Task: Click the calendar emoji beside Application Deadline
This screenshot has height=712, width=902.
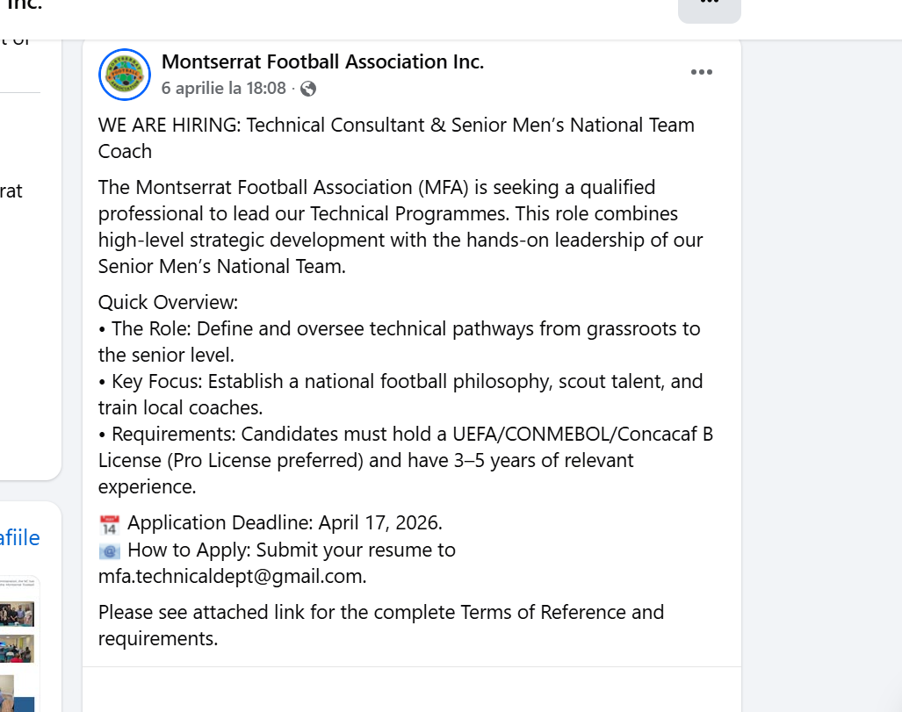Action: coord(110,525)
